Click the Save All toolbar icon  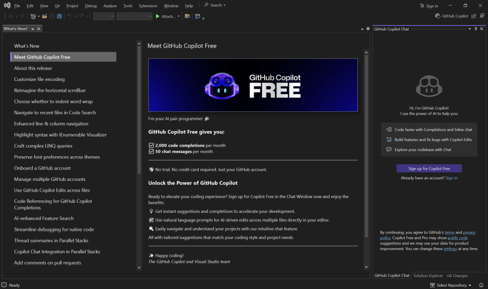click(x=59, y=16)
